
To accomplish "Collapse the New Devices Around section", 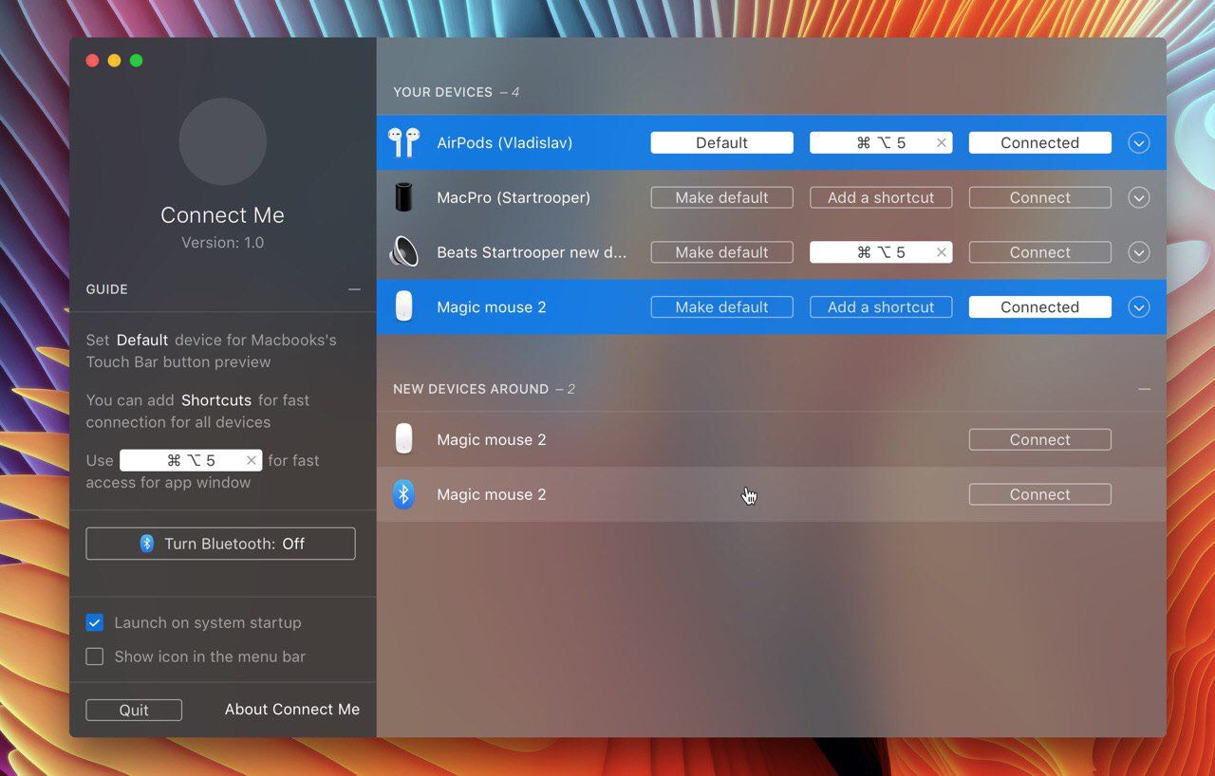I will pos(1144,389).
